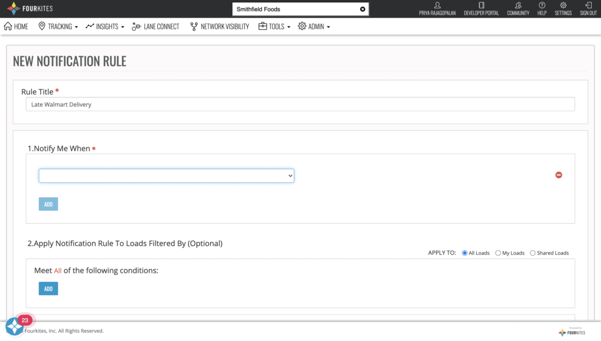Open Settings gear in top bar
The image size is (601, 341).
tap(563, 6)
